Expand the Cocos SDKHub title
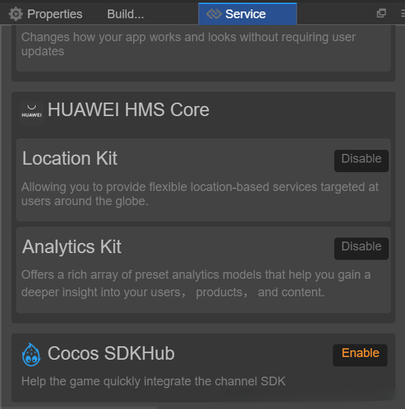405x409 pixels. click(111, 353)
